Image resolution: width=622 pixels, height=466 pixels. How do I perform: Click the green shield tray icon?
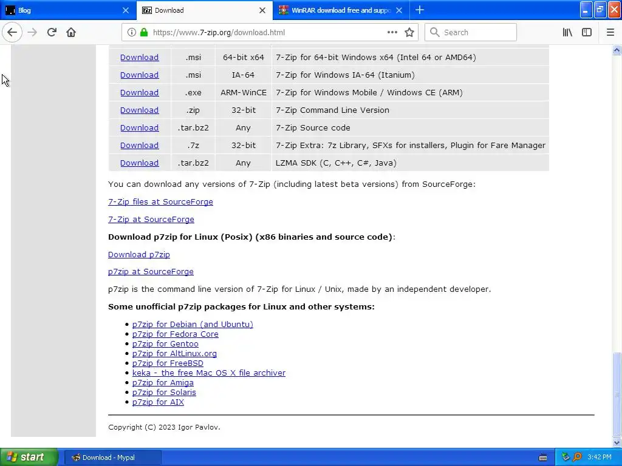click(x=566, y=458)
